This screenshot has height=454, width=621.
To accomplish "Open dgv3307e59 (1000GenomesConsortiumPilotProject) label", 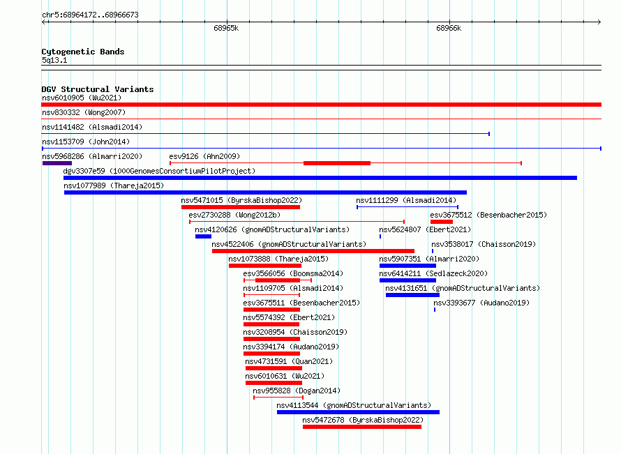I will (x=159, y=171).
